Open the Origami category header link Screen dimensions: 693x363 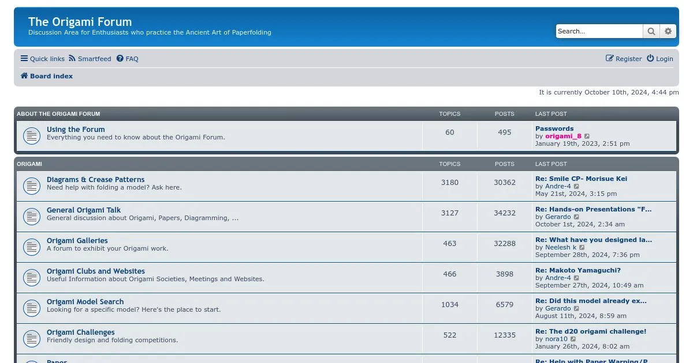coord(29,164)
